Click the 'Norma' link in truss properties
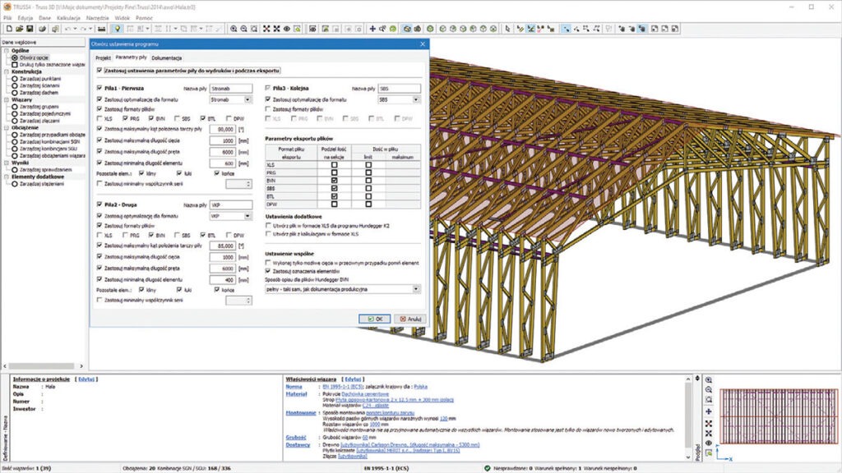This screenshot has width=842, height=473. click(x=294, y=387)
